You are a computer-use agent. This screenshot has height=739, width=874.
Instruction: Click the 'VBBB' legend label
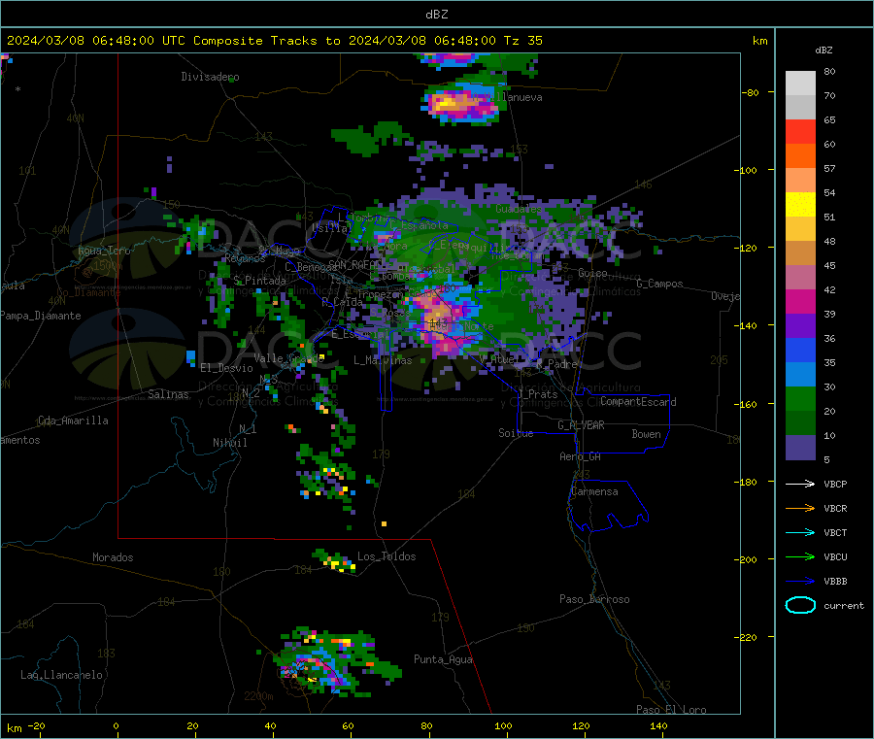[x=835, y=582]
